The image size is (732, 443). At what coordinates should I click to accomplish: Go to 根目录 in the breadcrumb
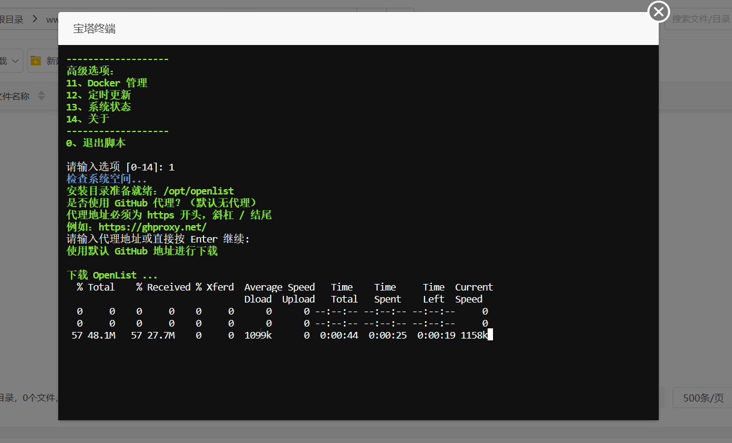11,20
